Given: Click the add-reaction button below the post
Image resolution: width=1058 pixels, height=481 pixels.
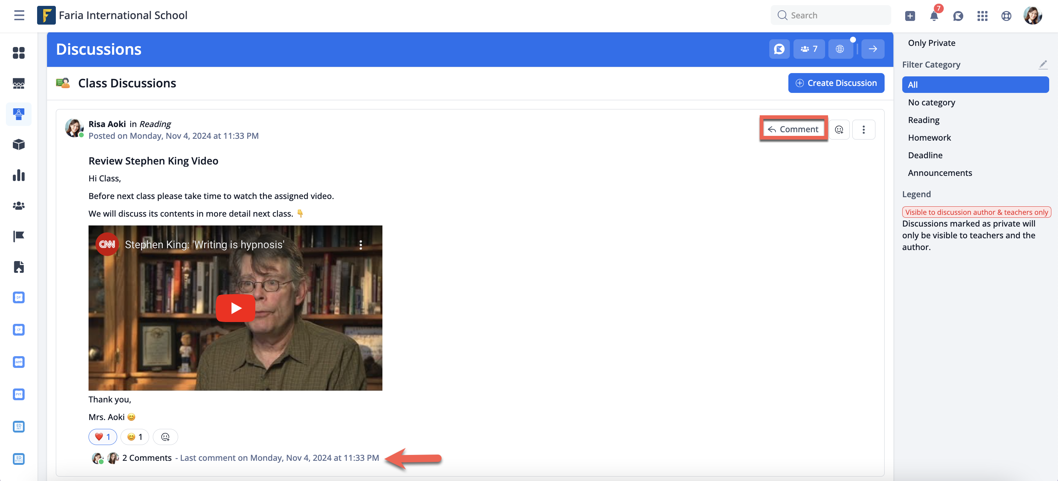Looking at the screenshot, I should coord(166,437).
